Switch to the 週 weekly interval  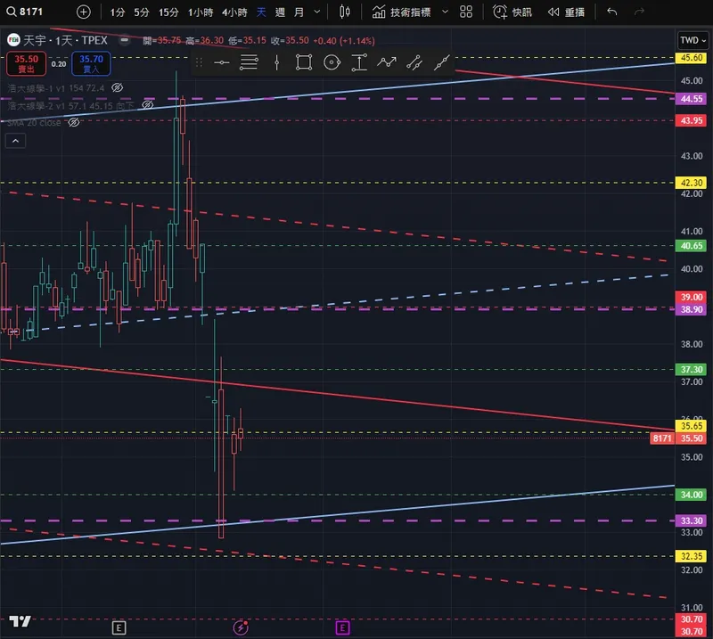[280, 12]
